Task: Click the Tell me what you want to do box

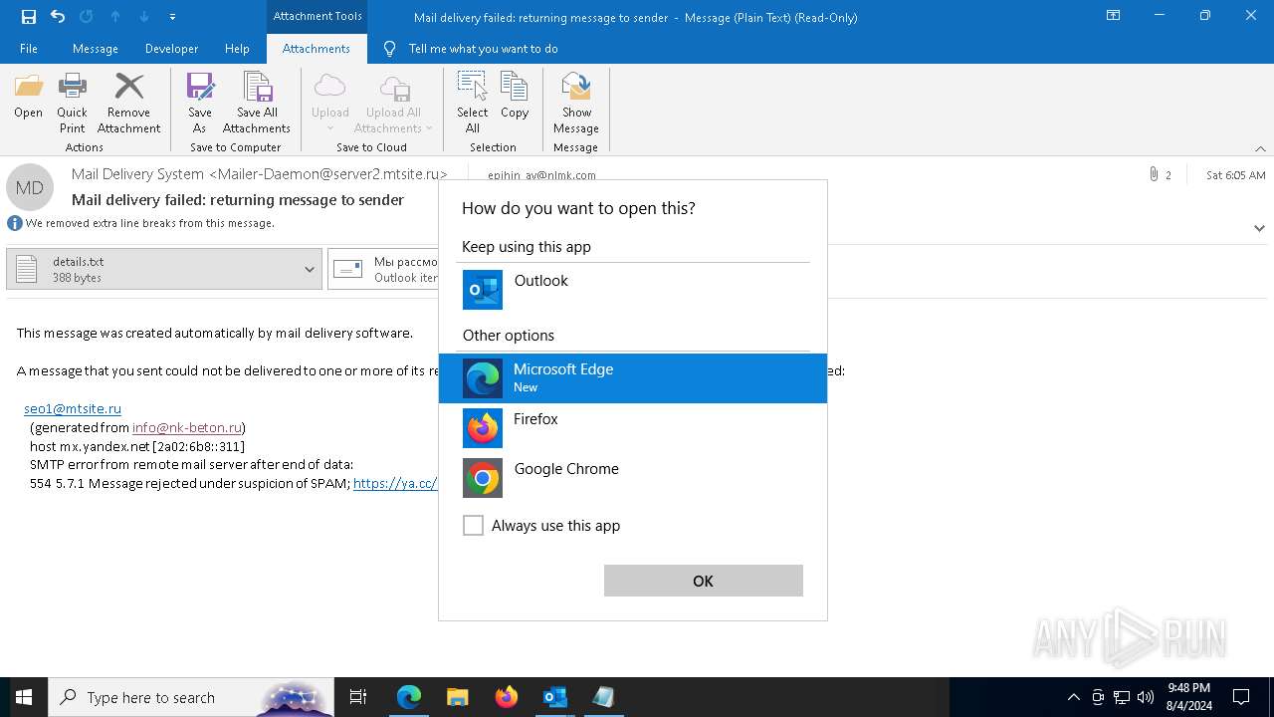Action: [483, 49]
